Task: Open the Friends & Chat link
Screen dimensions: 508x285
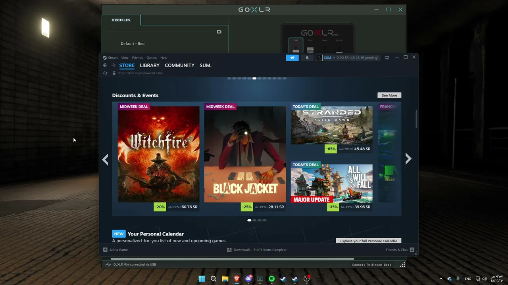Action: tap(396, 250)
